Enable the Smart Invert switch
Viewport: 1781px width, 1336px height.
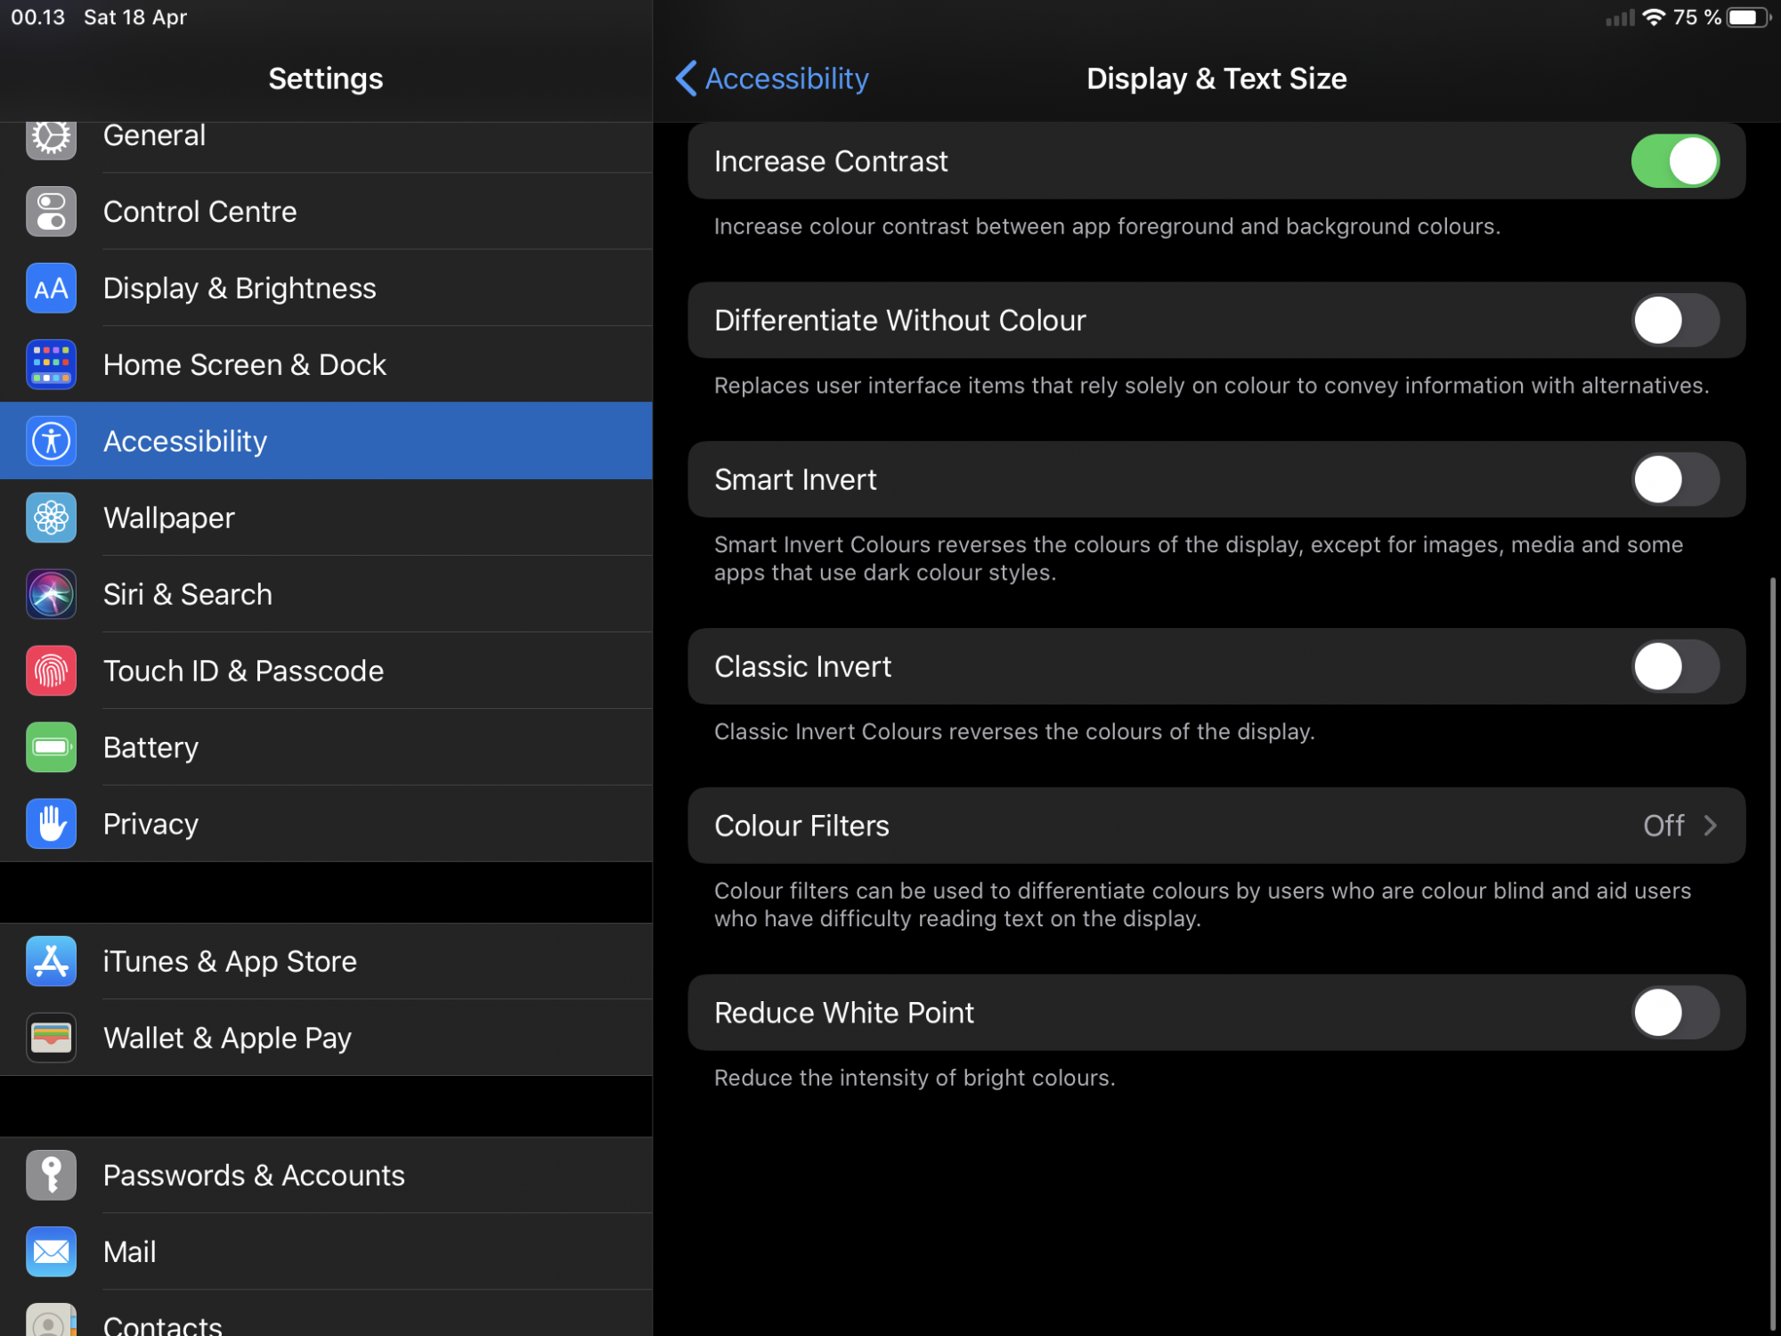(1674, 479)
